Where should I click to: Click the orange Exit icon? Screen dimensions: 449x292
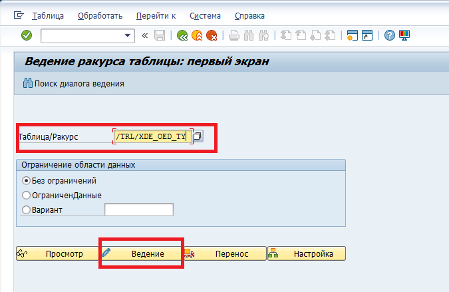[197, 35]
